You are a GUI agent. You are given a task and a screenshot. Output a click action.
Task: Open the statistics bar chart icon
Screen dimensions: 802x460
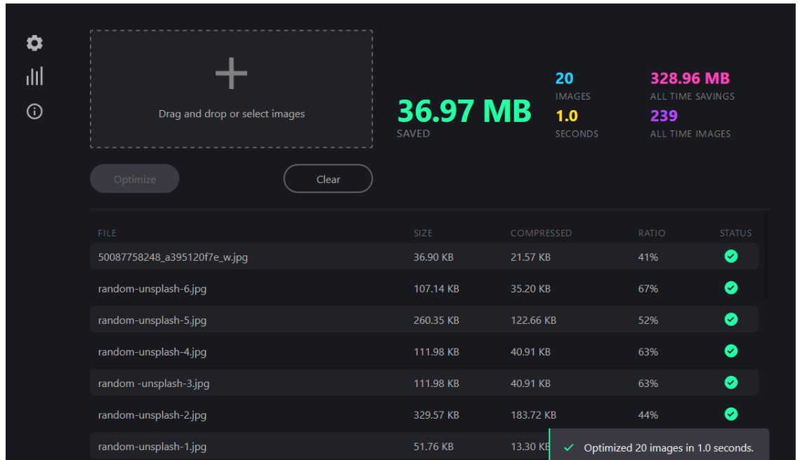(x=34, y=76)
